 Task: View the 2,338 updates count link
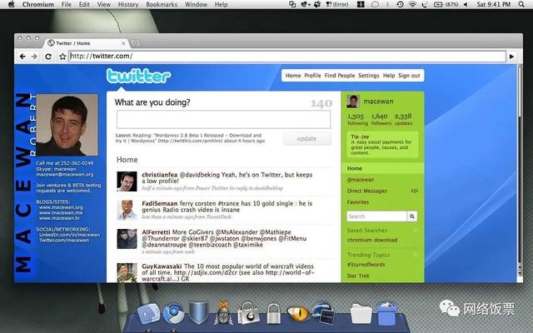(x=403, y=119)
